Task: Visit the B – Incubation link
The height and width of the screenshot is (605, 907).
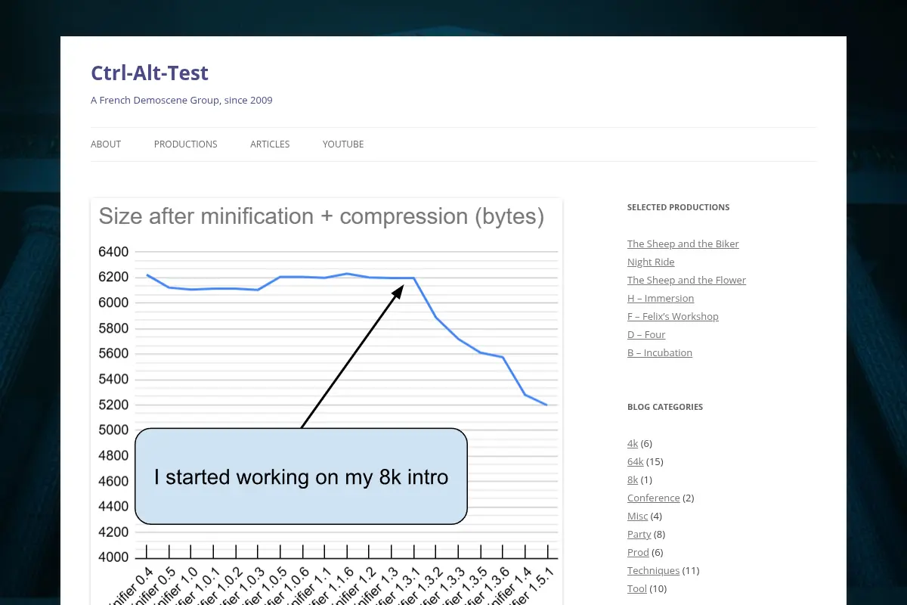Action: [x=660, y=352]
